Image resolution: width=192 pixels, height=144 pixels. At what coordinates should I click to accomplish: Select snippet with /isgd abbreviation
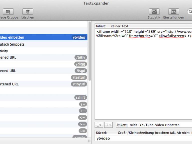tap(44, 71)
